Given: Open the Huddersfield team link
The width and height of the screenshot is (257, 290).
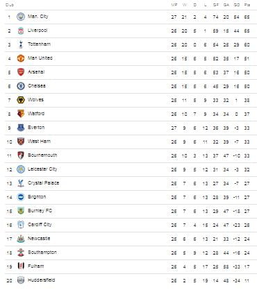Looking at the screenshot, I should click(42, 280).
